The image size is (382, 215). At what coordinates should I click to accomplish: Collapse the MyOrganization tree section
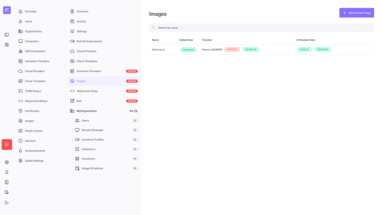click(x=87, y=111)
